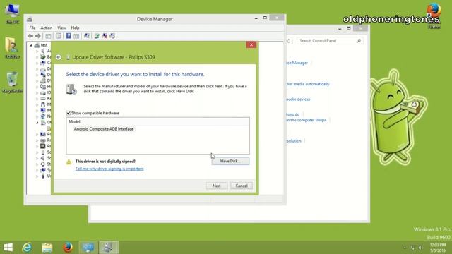The image size is (452, 254).
Task: Collapse the expanded O category
Action: pos(37,122)
